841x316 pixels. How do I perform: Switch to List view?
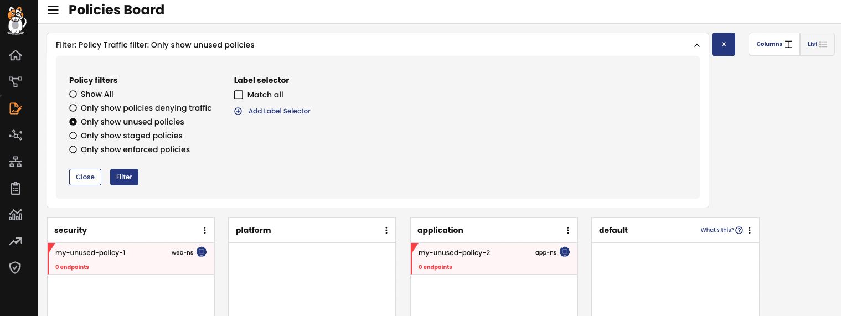pyautogui.click(x=817, y=44)
